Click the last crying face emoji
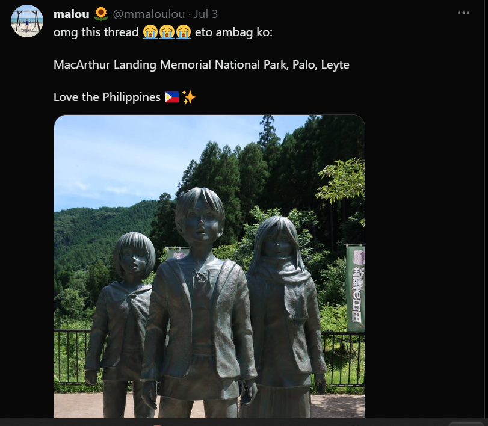Viewport: 488px width, 426px height. [184, 32]
